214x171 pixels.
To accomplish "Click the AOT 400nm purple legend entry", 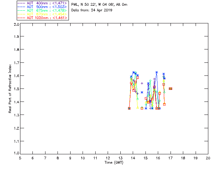I will (42, 3).
